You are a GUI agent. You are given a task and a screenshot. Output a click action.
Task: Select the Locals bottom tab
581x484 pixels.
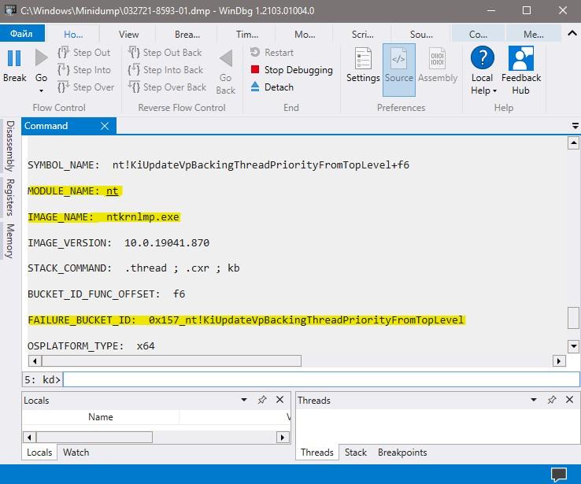pos(39,453)
